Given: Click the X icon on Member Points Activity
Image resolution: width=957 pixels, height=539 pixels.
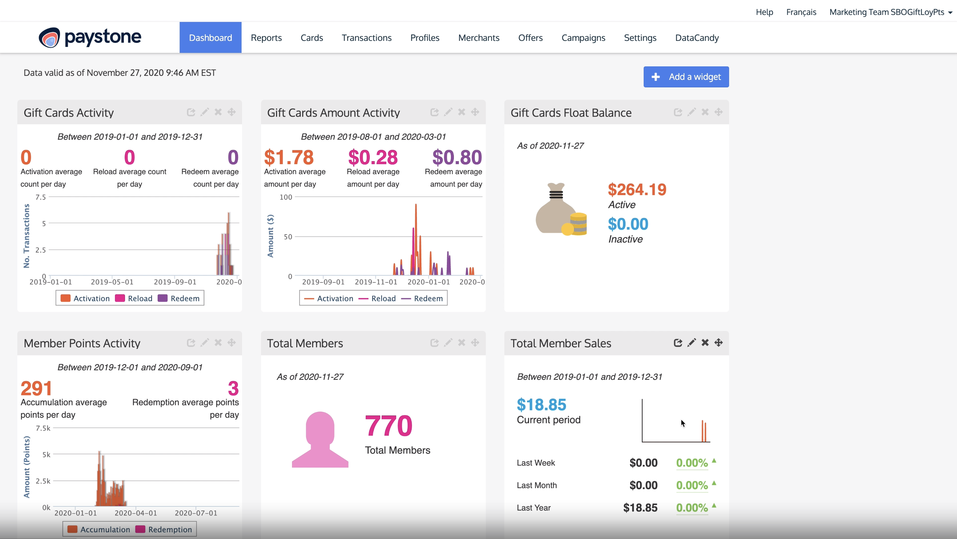Looking at the screenshot, I should point(218,343).
